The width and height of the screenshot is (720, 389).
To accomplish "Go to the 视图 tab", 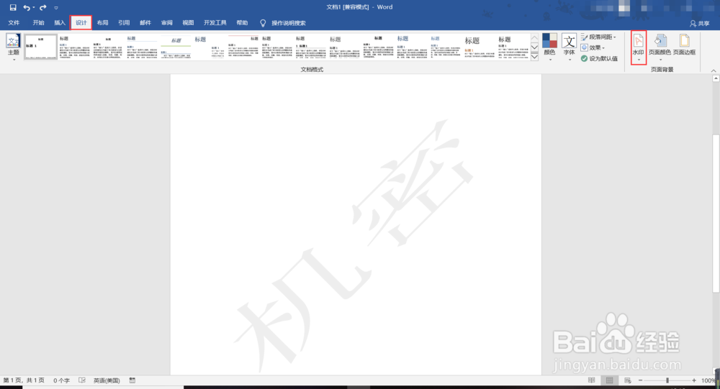I will tap(188, 22).
